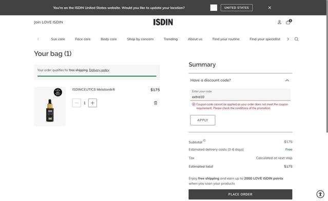Click the UNITED STATES location button
328x201 pixels.
point(237,8)
